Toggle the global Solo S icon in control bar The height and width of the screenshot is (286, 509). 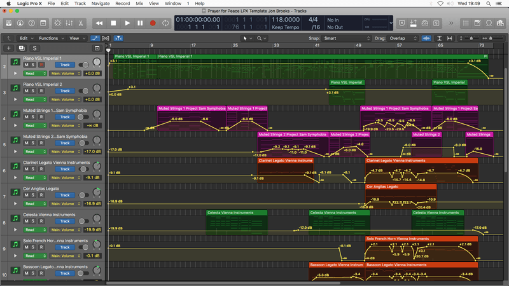point(436,23)
